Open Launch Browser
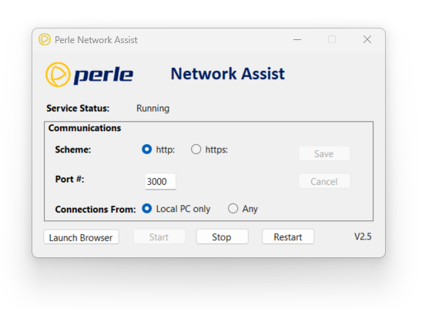Screen dimensions: 422x309 [x=81, y=237]
